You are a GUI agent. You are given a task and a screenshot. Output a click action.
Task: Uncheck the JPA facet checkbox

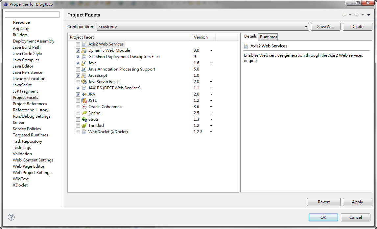78,95
